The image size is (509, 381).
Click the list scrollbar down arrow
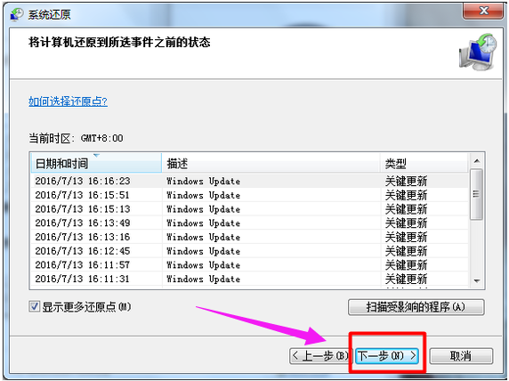[x=477, y=280]
